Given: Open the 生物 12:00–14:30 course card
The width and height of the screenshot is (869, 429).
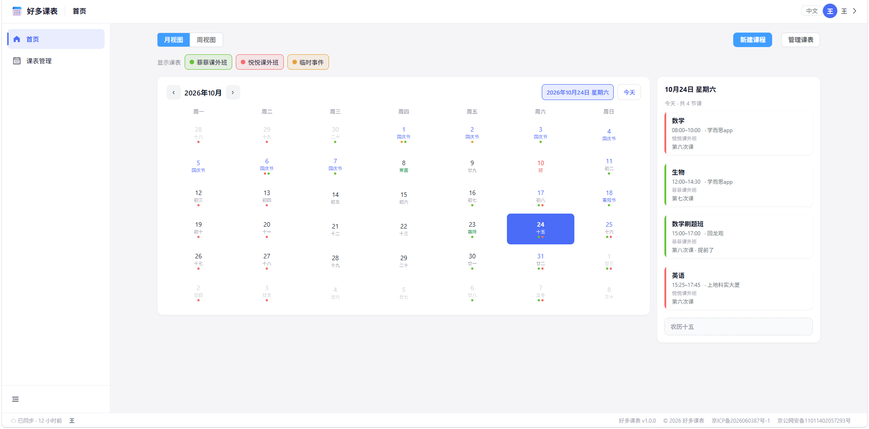Looking at the screenshot, I should (739, 185).
